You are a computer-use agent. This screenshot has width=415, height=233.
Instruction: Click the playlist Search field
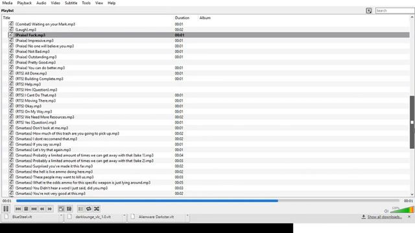coord(395,10)
